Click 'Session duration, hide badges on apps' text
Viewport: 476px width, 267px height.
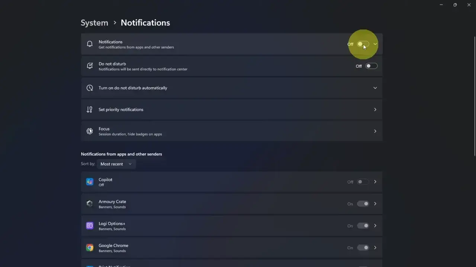[130, 134]
